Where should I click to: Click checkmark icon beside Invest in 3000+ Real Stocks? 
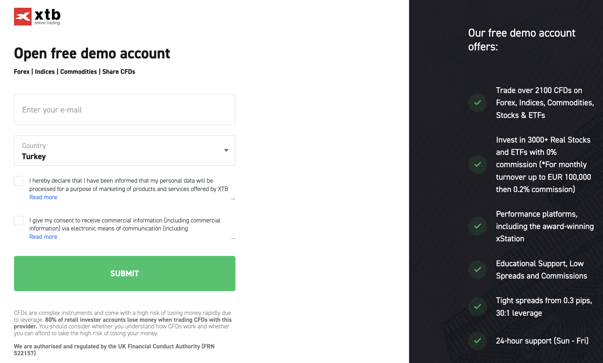coord(477,165)
